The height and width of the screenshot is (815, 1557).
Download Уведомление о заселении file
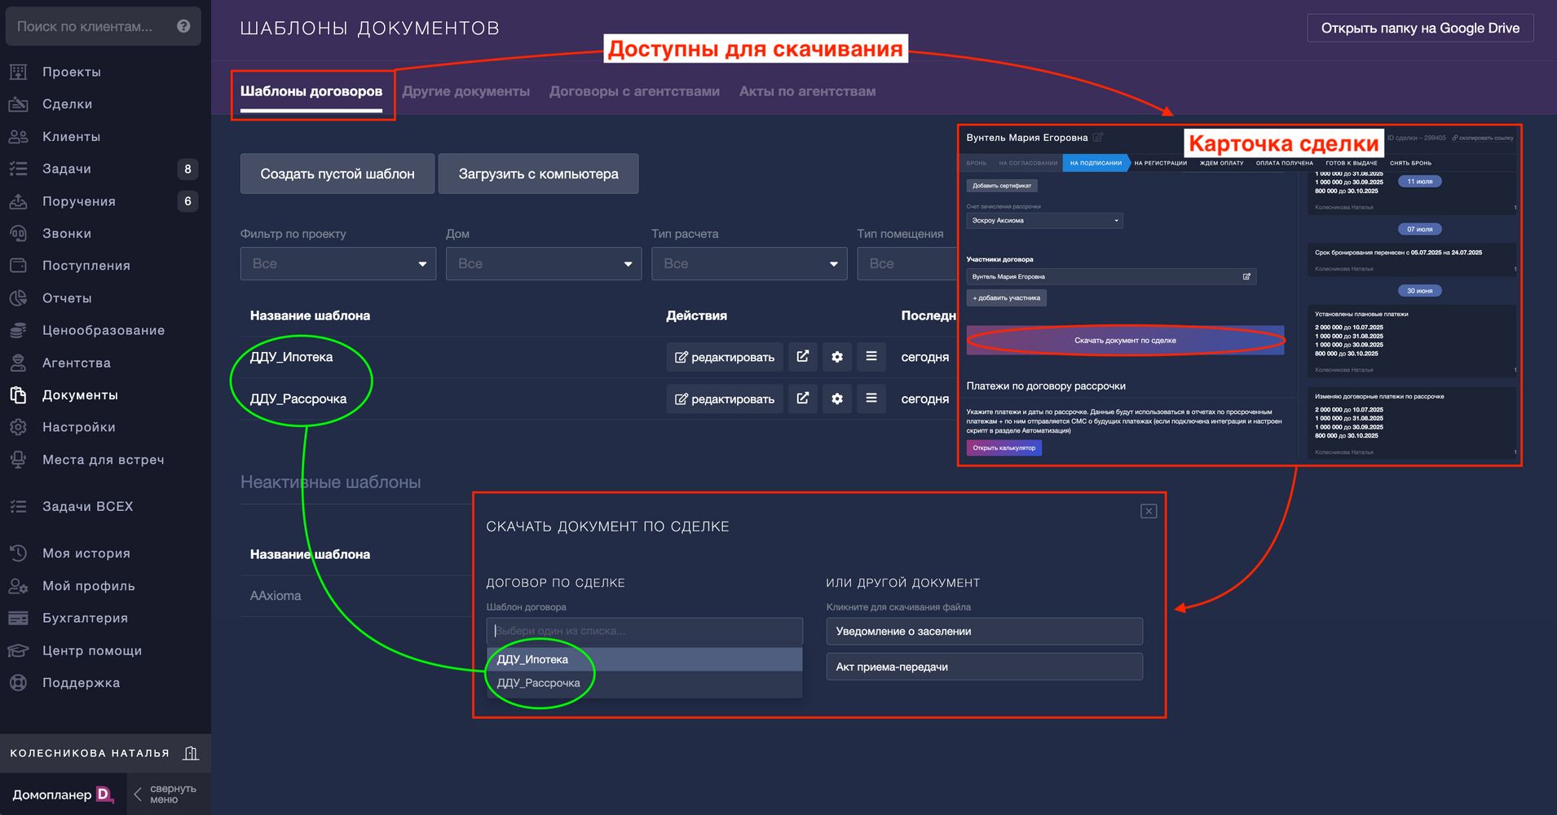[985, 631]
